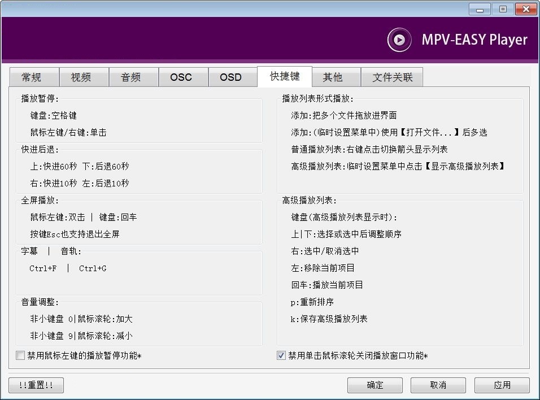
Task: Click the line mentioning 【打开文件...】后多选
Action: pos(389,132)
